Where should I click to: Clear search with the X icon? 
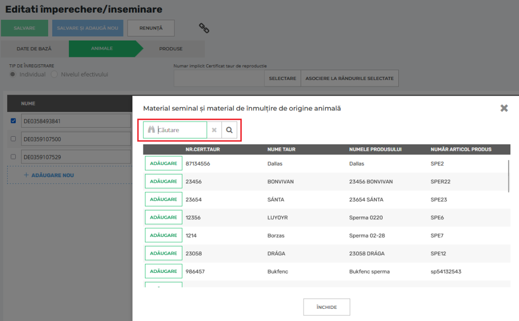[x=214, y=130]
